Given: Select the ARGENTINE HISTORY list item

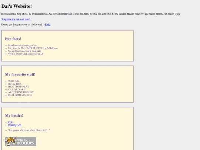Looking at the screenshot, I should coord(21,92).
